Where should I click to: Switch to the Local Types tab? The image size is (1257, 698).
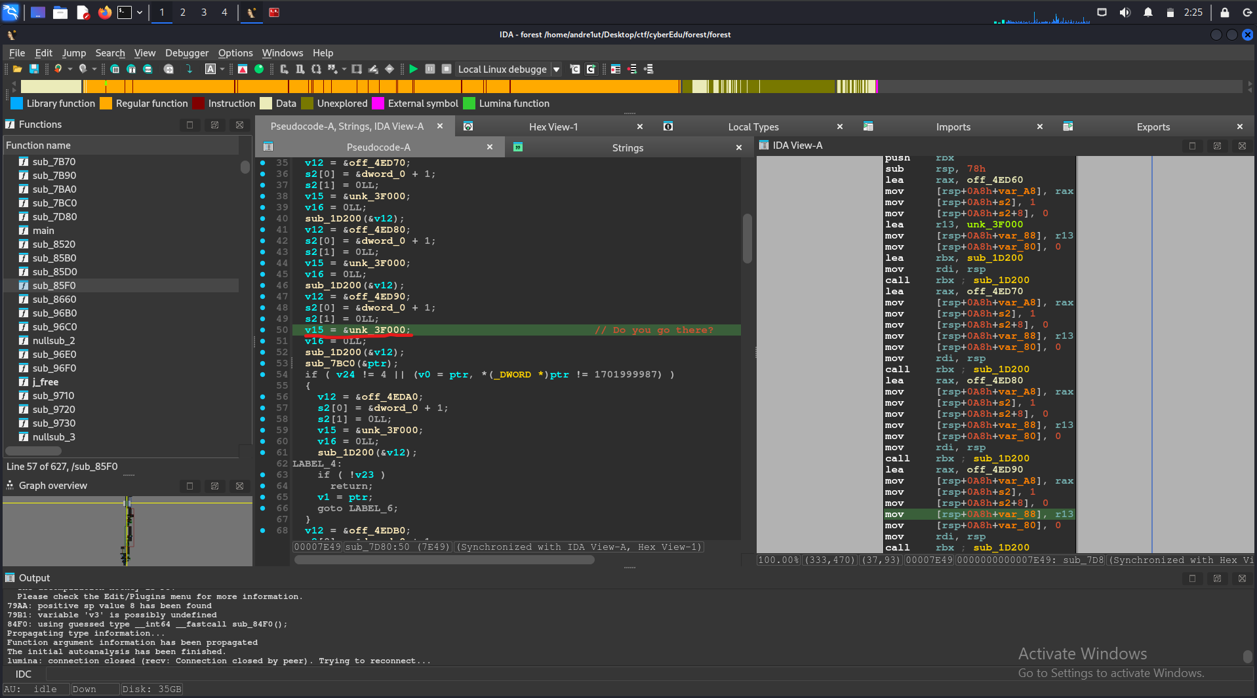pos(753,127)
